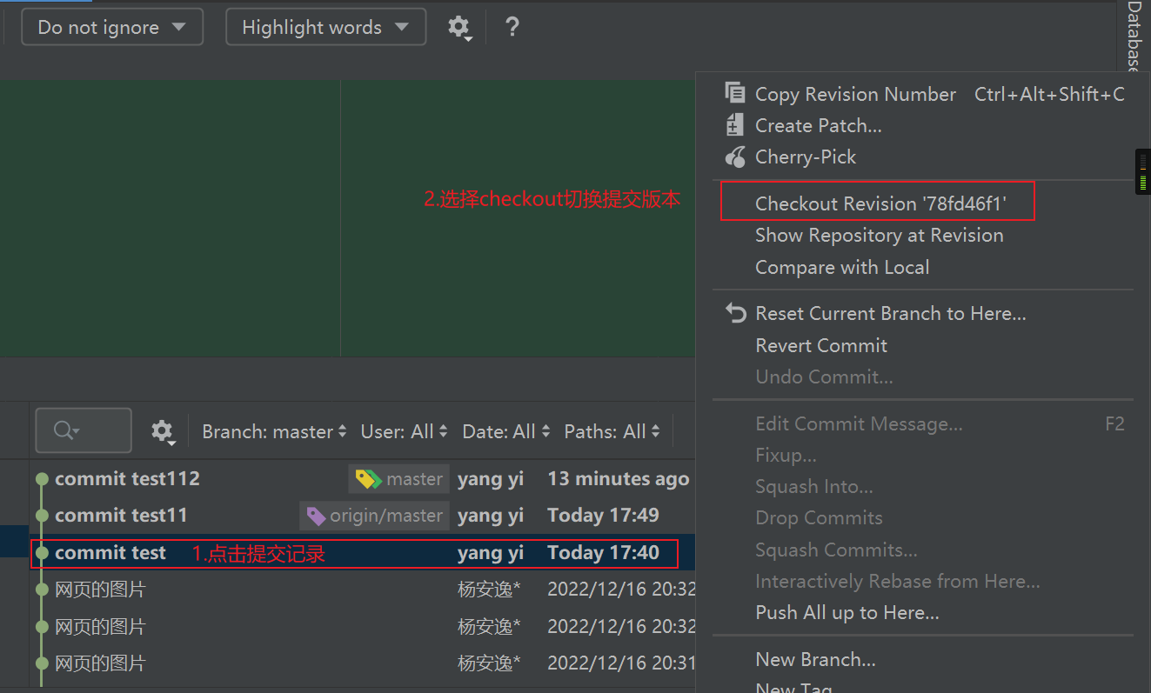This screenshot has width=1151, height=693.
Task: Open the Date: All filter
Action: pyautogui.click(x=505, y=431)
